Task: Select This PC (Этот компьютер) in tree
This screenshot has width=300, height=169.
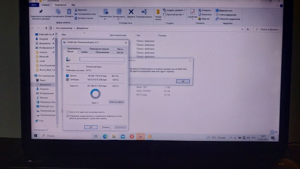Action: (x=44, y=76)
